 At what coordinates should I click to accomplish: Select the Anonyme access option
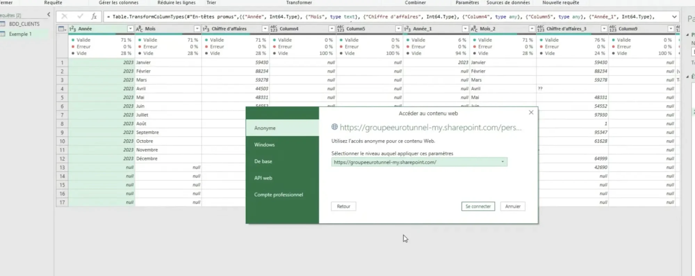pos(282,128)
